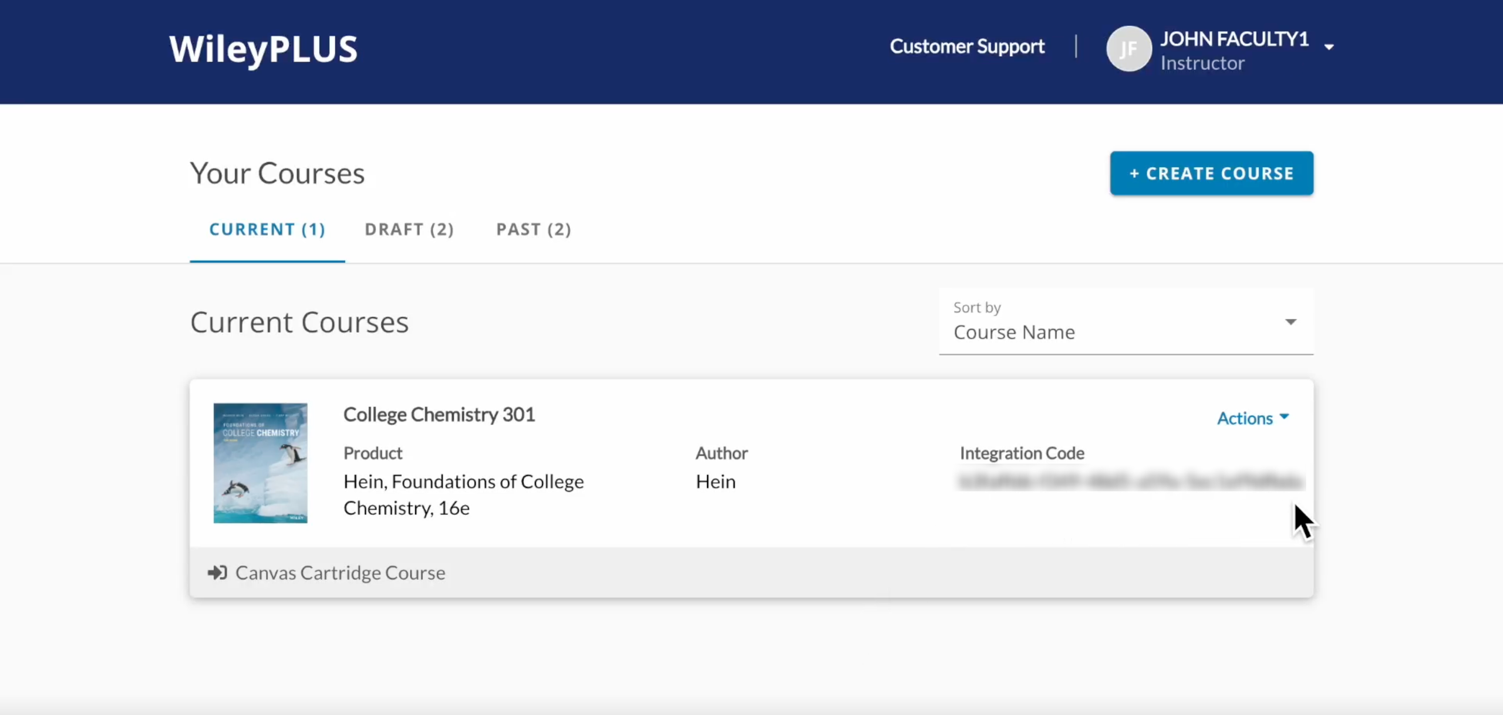The image size is (1503, 715).
Task: Open the Sort by Course Name dropdown
Action: tap(1126, 321)
